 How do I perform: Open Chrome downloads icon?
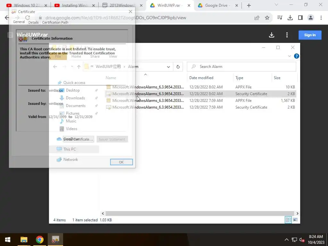[x=290, y=18]
